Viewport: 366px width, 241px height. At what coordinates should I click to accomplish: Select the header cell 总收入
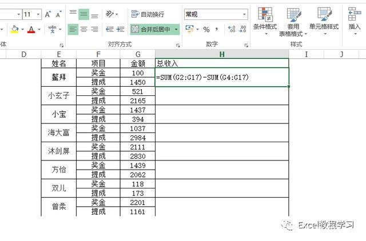tap(222, 63)
